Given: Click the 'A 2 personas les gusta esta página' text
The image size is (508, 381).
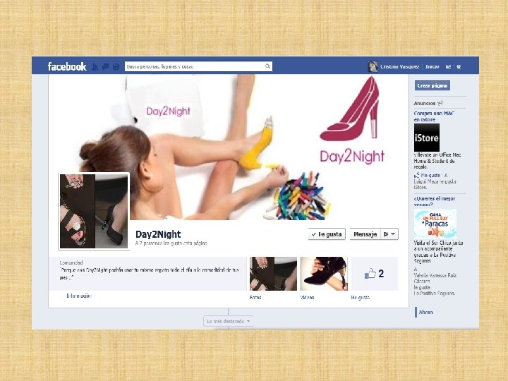Looking at the screenshot, I should (x=171, y=243).
